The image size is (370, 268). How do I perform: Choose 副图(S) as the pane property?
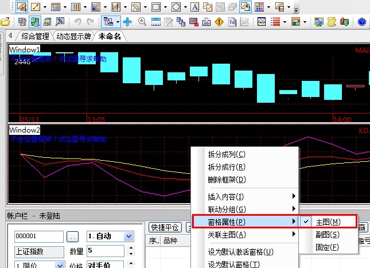click(x=327, y=234)
